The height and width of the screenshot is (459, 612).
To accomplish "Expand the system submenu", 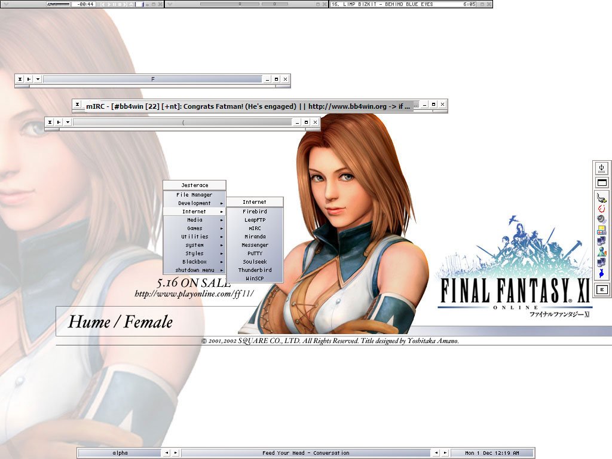I will click(194, 245).
